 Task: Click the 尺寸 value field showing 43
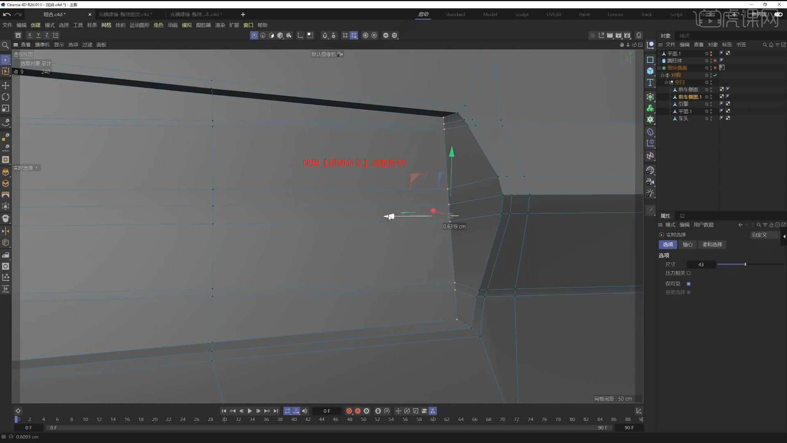tap(701, 265)
